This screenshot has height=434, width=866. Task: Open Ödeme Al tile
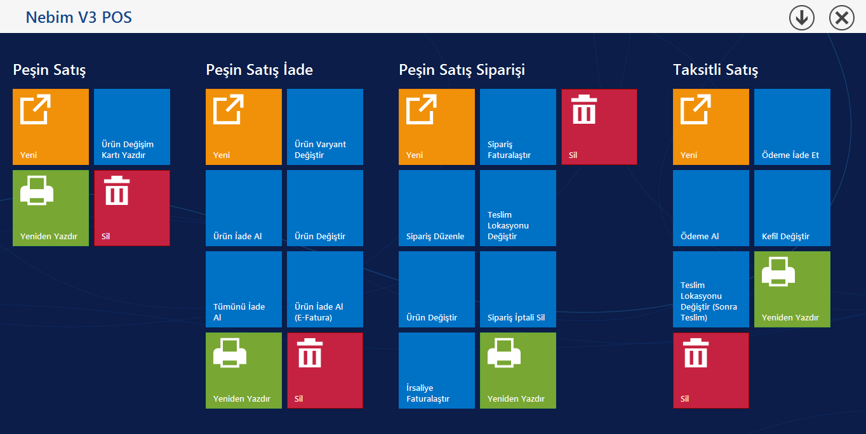711,208
